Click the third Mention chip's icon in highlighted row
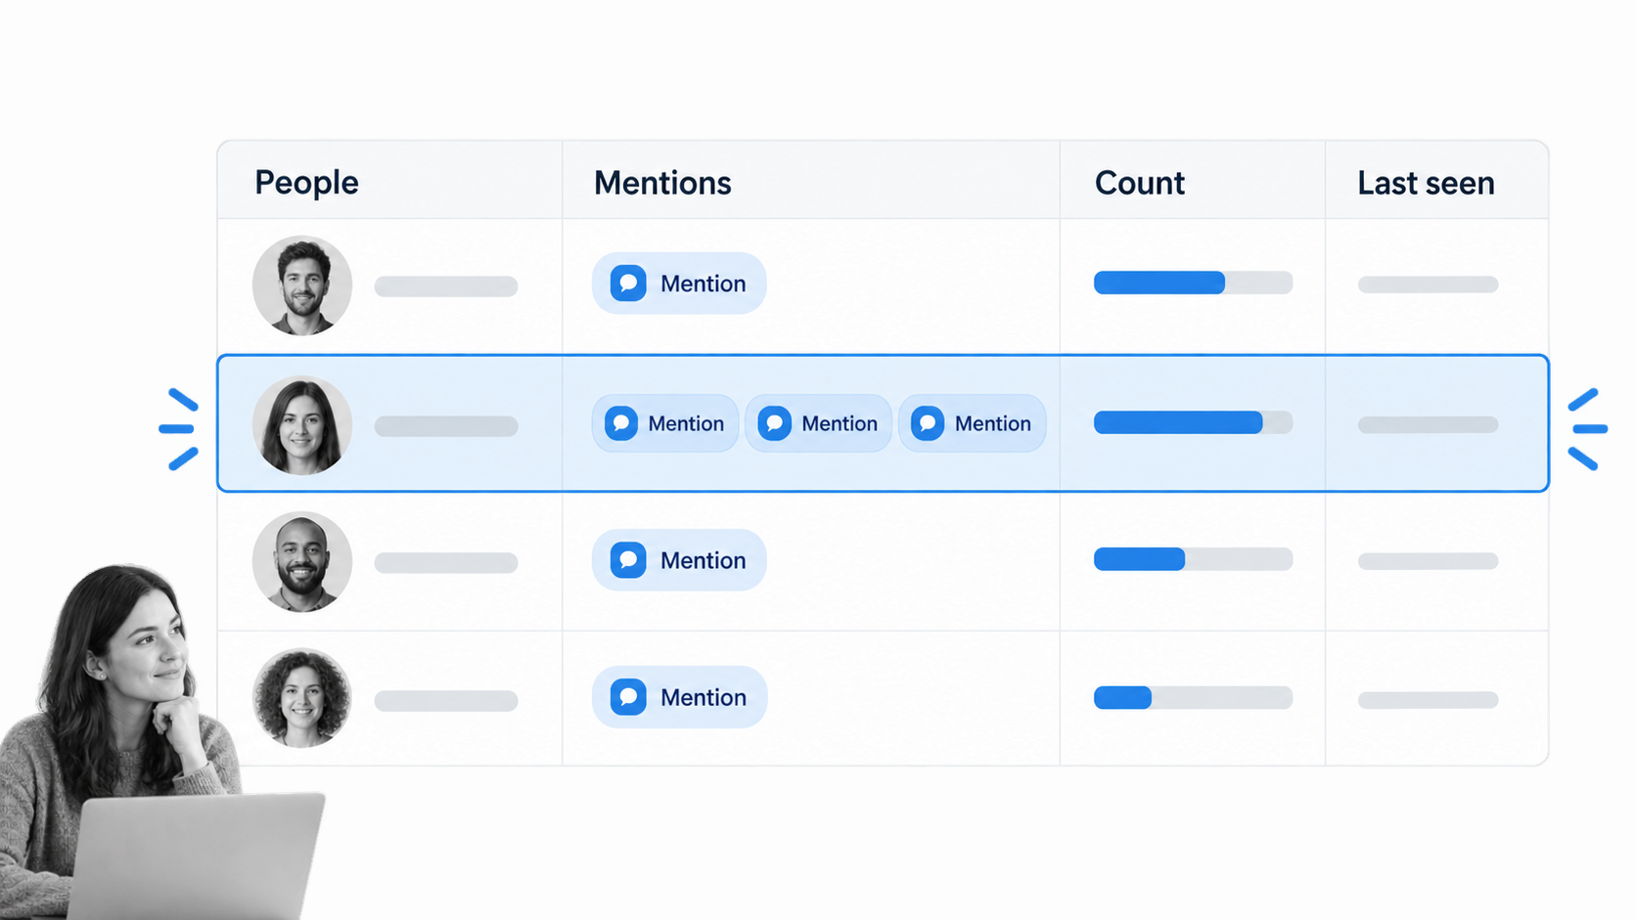Viewport: 1636px width, 920px height. pos(928,423)
